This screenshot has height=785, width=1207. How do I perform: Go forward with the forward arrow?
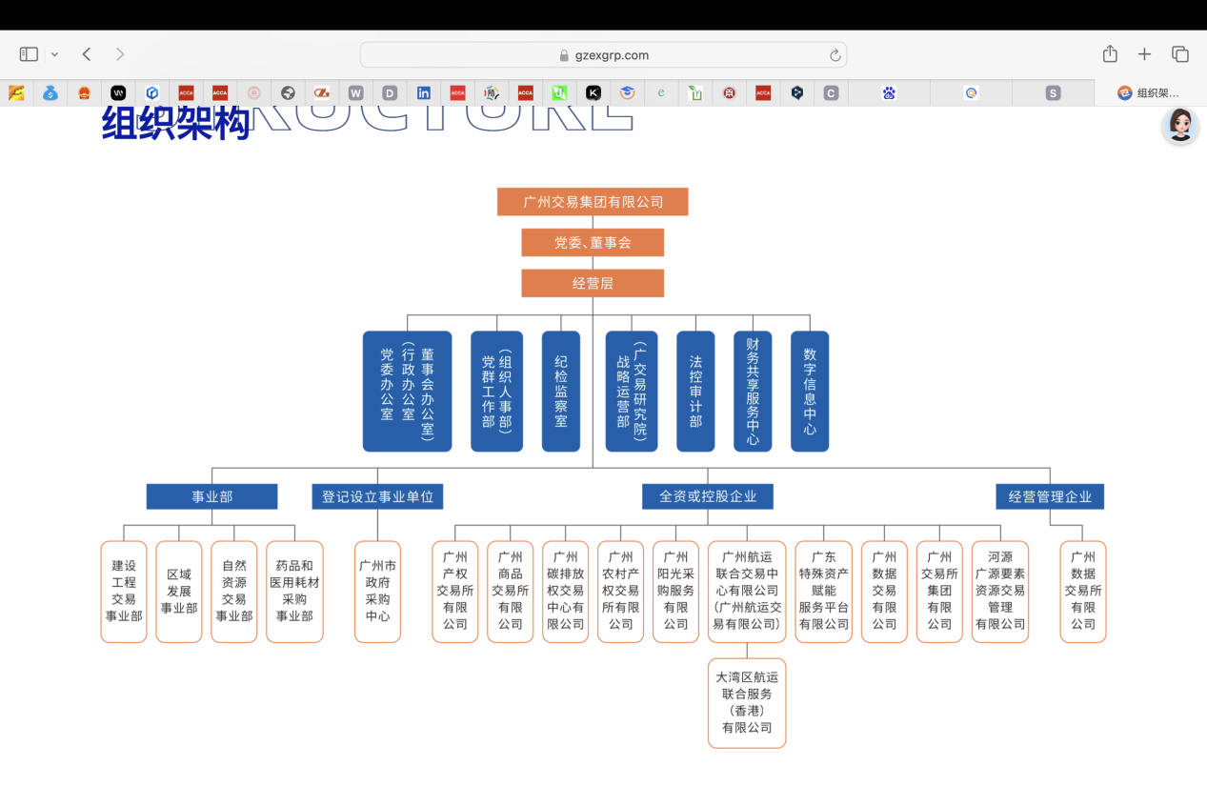pos(120,54)
